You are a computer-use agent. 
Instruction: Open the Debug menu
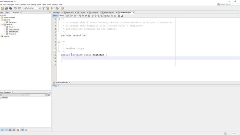(33, 4)
